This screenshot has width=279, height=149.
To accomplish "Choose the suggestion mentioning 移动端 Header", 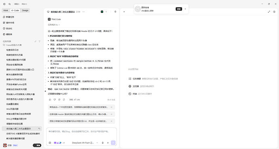I will click(x=81, y=114).
